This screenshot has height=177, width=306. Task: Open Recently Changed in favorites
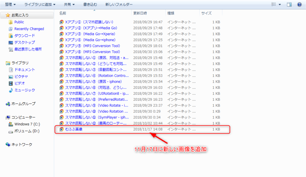pyautogui.click(x=29, y=29)
